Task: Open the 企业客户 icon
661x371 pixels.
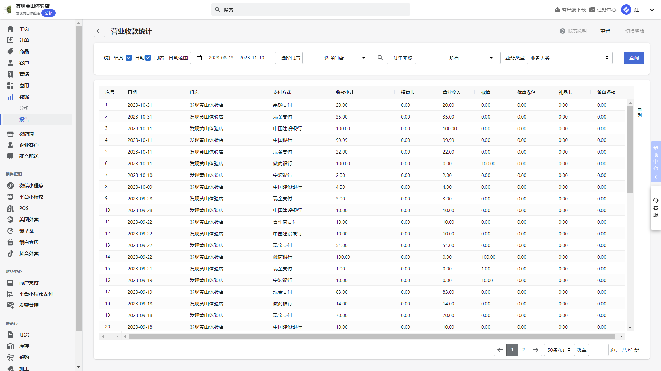Action: (10, 145)
